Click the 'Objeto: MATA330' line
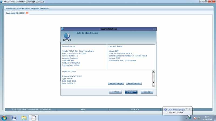Viewport: 216px width, 121px height. [x=69, y=72]
